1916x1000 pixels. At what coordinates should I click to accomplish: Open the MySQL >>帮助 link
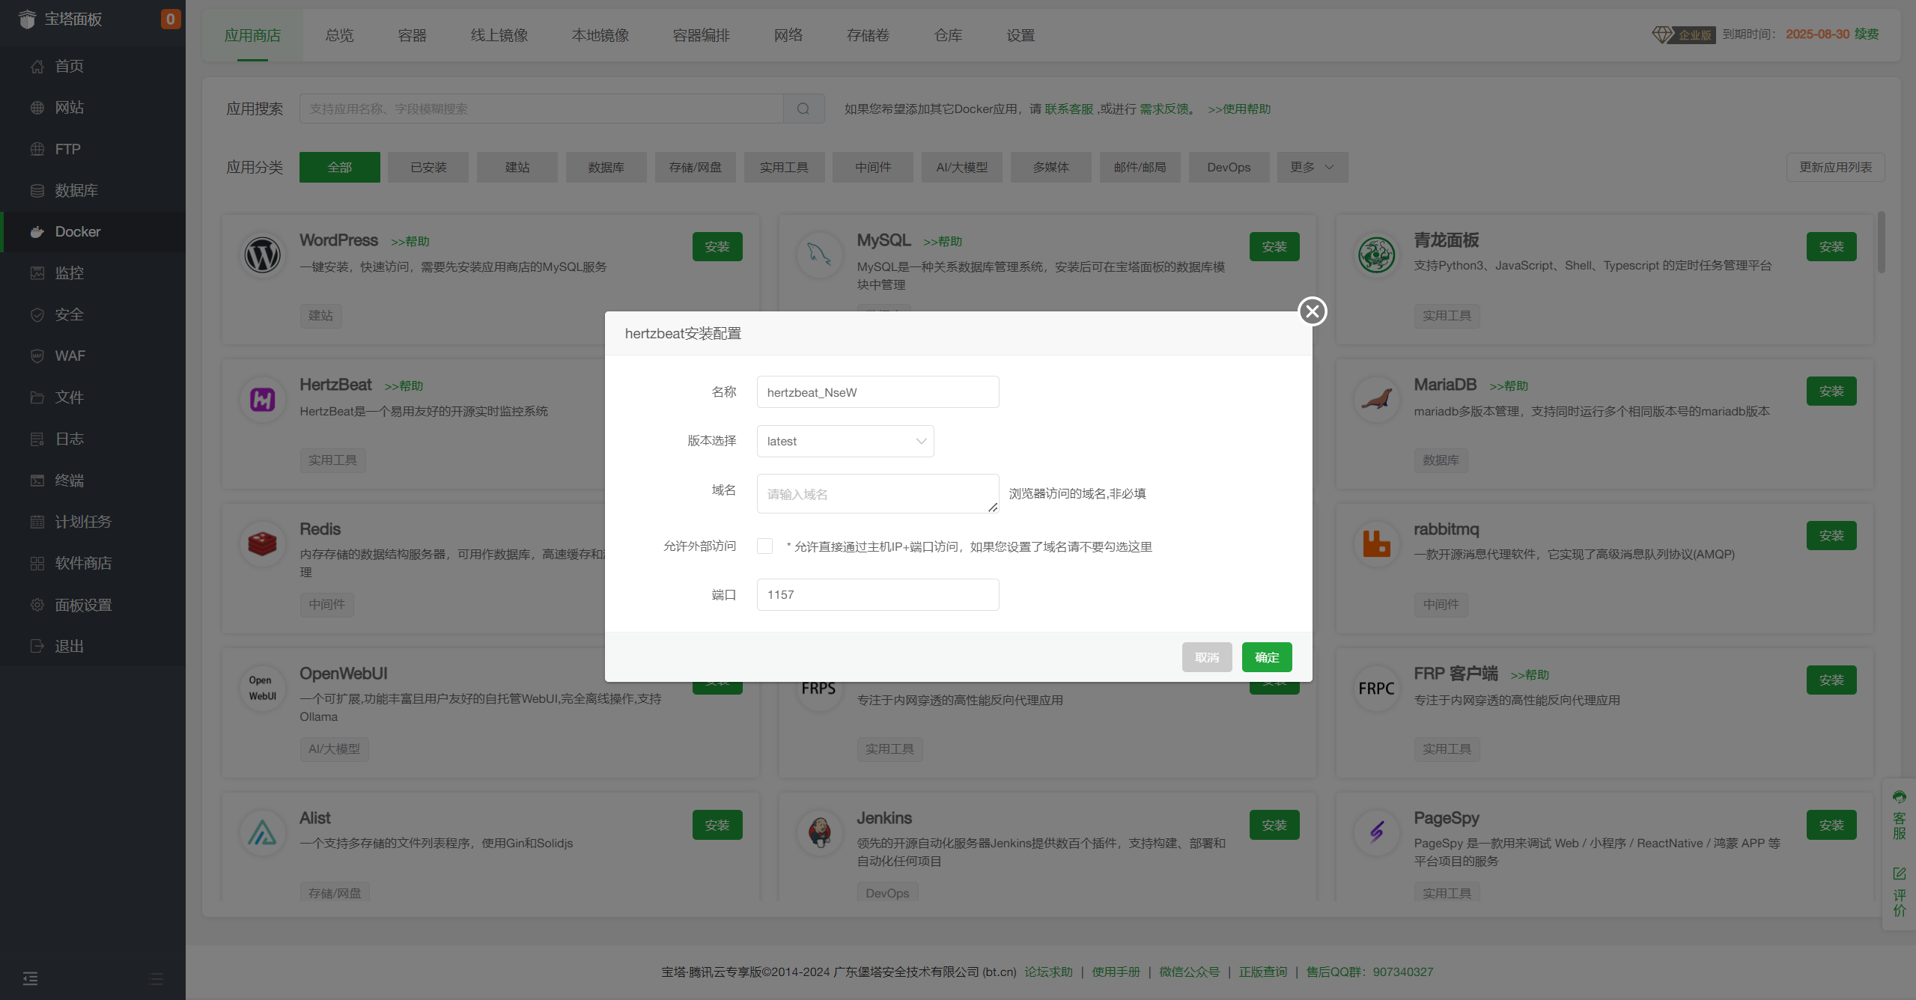coord(943,242)
